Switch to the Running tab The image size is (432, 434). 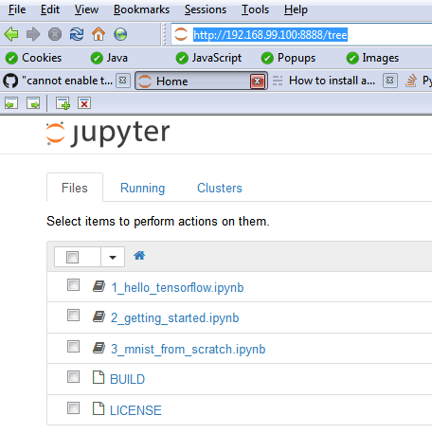pyautogui.click(x=143, y=189)
